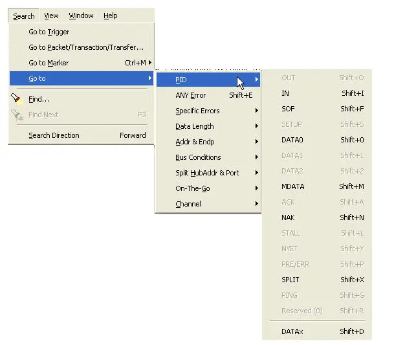Select ANY Error entry
Viewport: 405px width, 345px height.
191,95
